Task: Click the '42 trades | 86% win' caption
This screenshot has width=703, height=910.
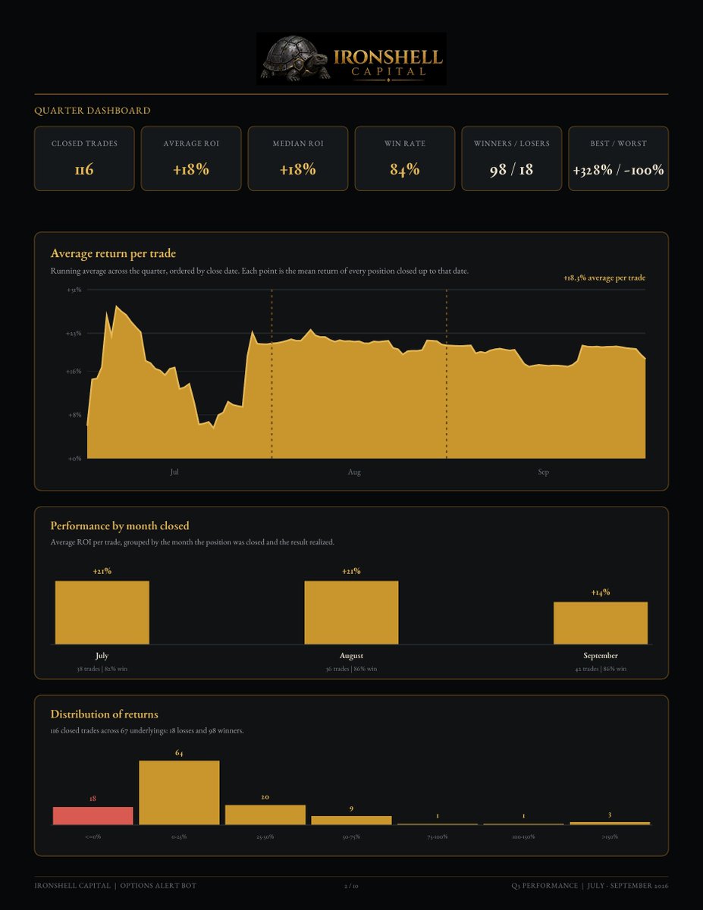Action: 601,669
